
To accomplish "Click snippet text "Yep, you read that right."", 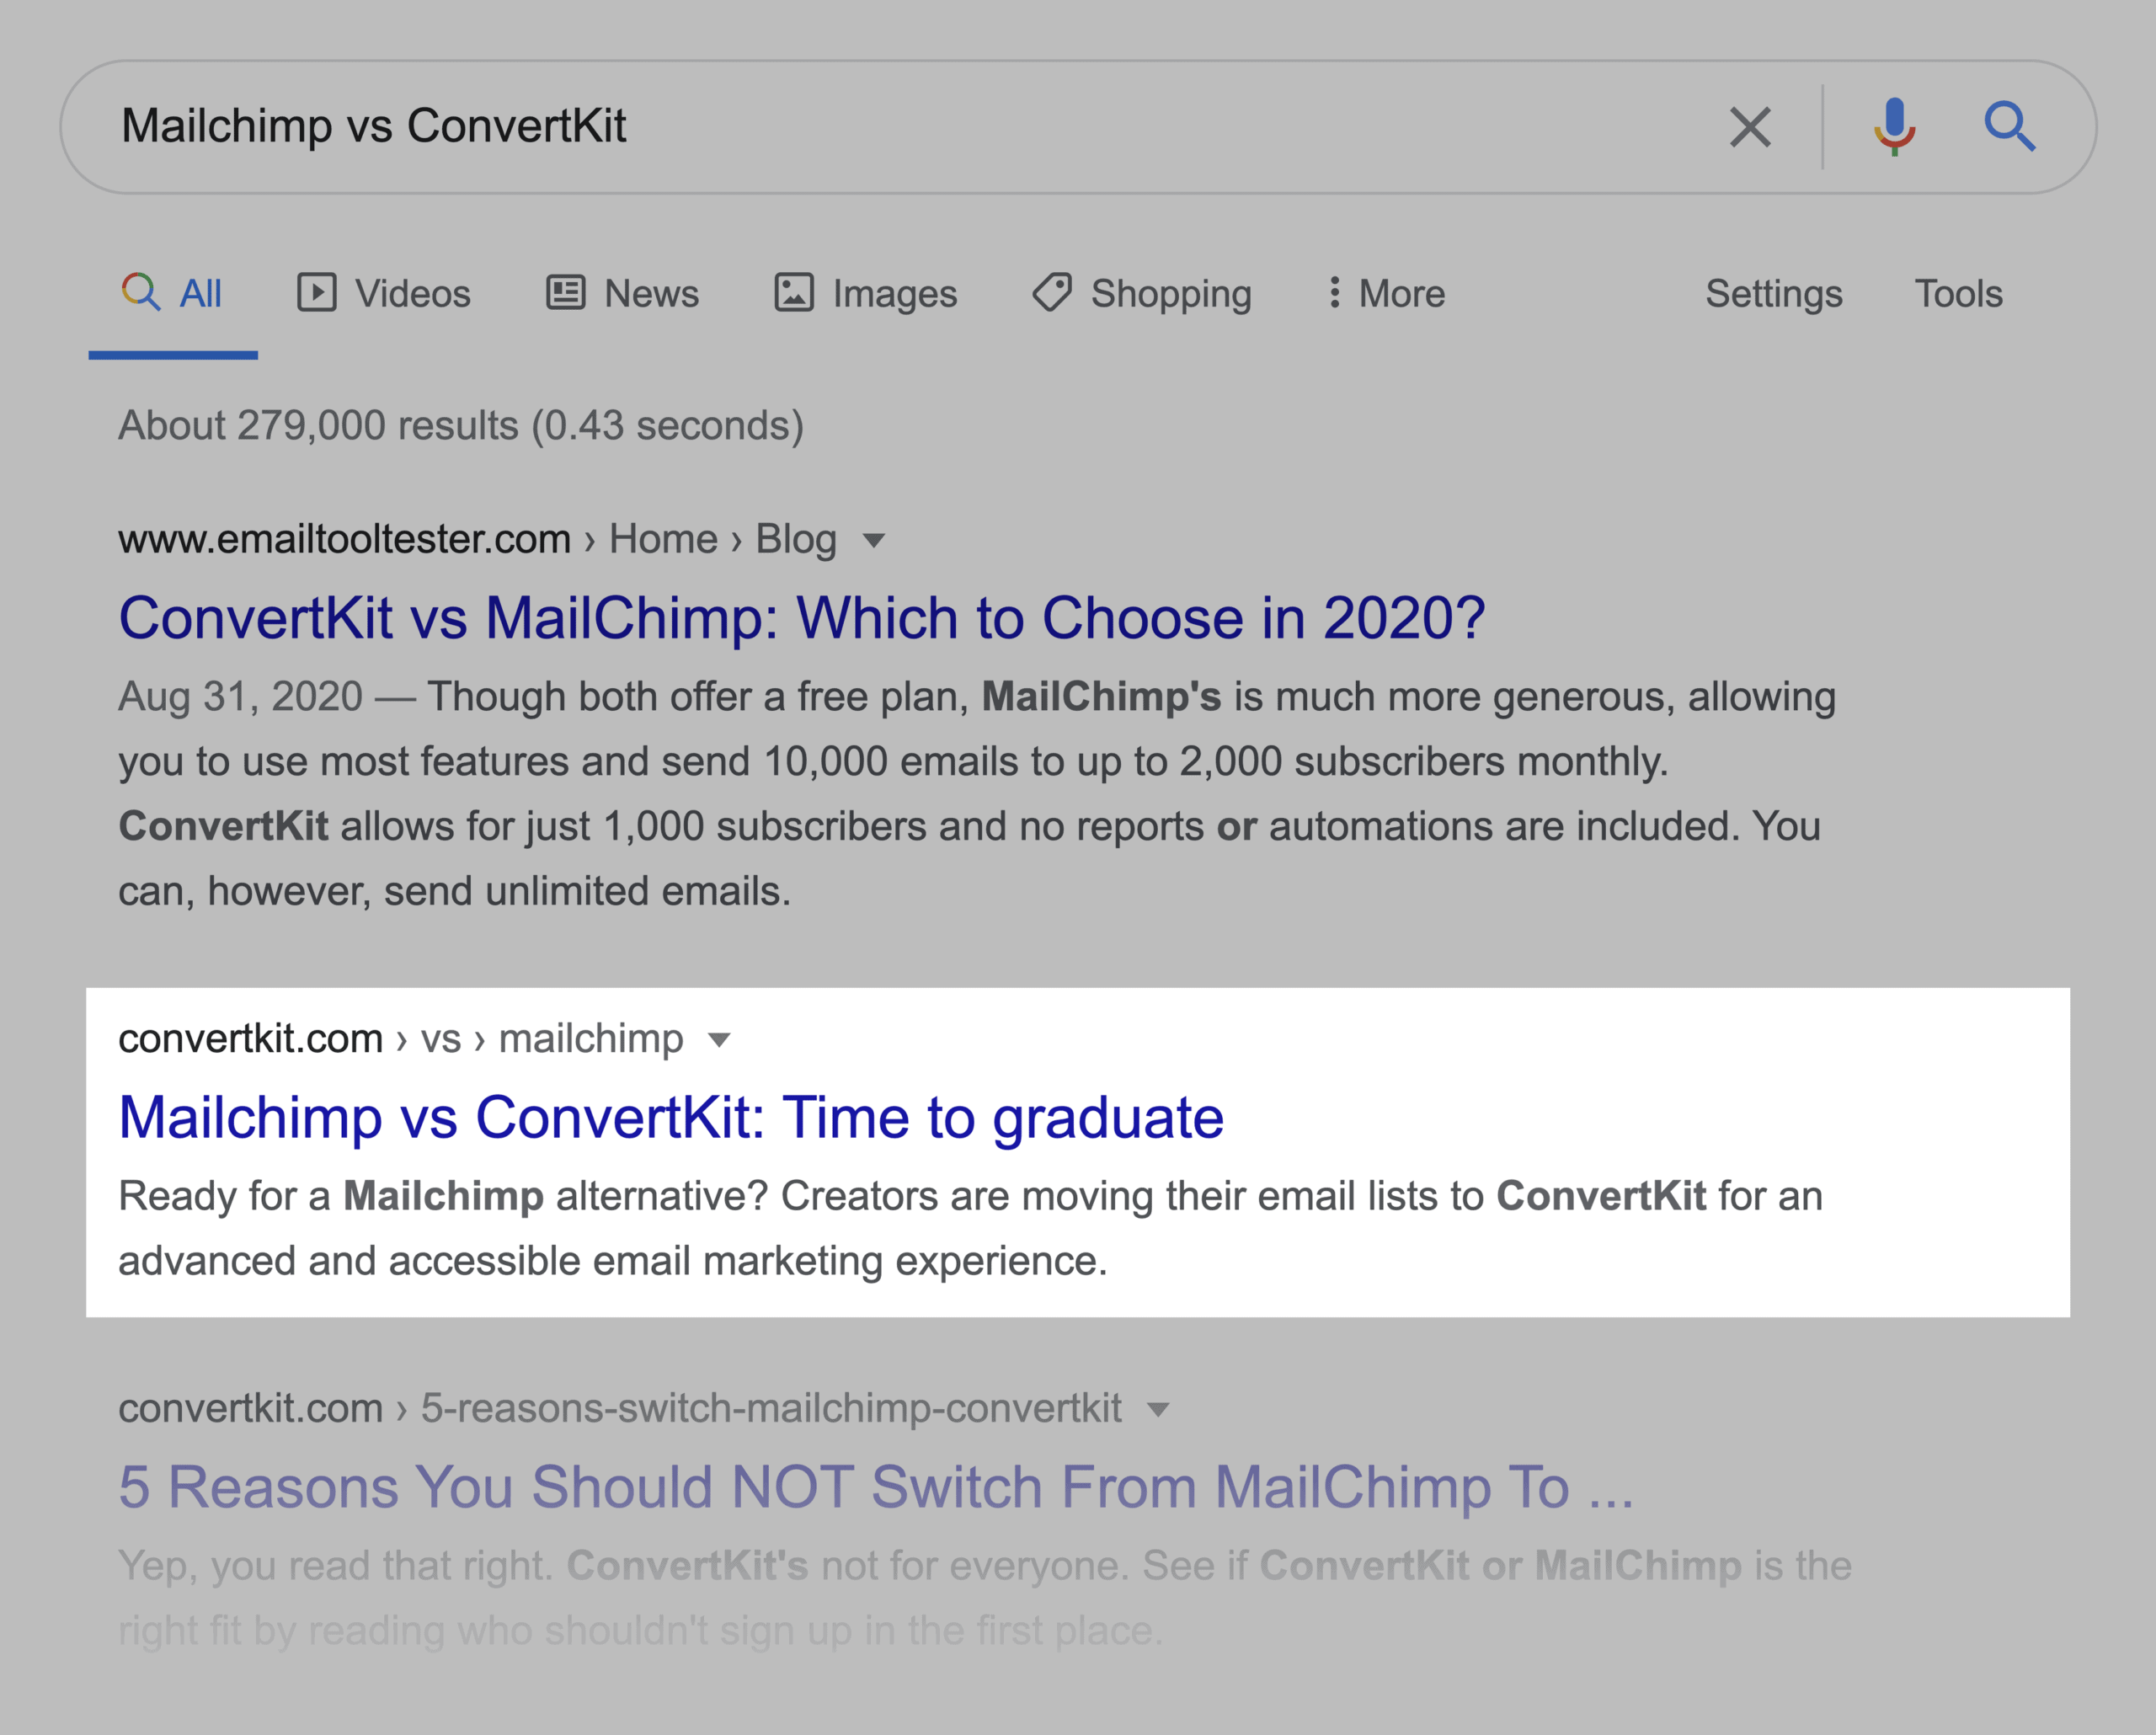I will (336, 1566).
